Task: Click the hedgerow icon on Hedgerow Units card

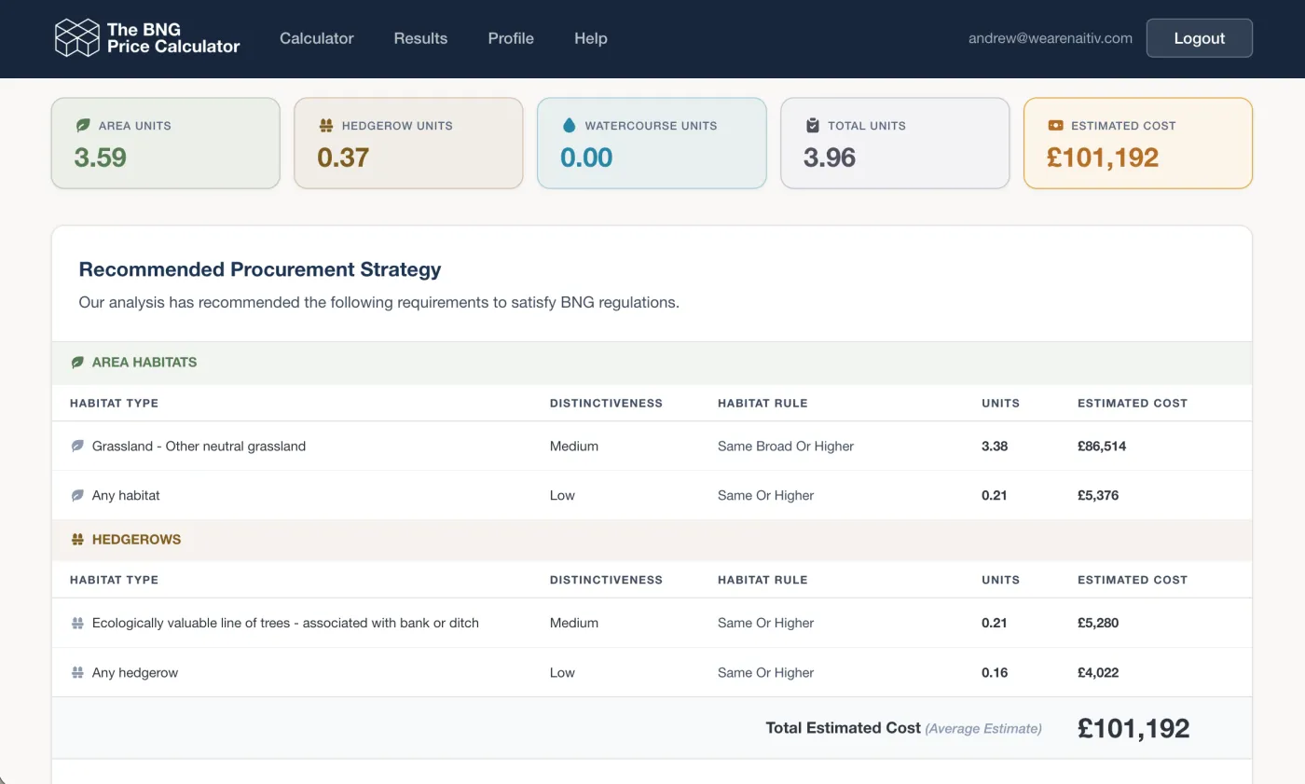Action: pos(326,125)
